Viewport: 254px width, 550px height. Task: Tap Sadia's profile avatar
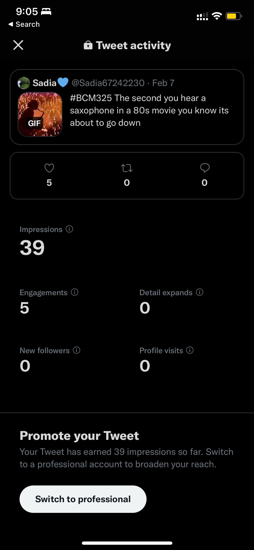24,83
